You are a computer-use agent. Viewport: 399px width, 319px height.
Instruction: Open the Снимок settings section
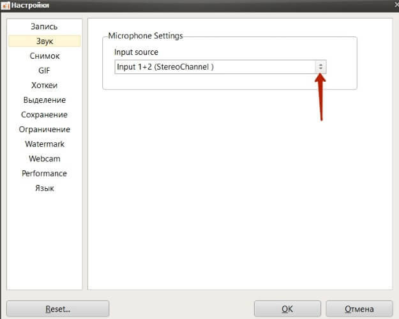(44, 56)
